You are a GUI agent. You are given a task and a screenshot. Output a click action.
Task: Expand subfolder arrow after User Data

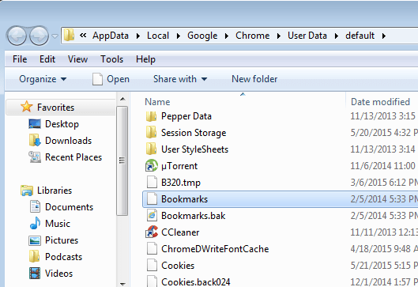click(x=336, y=36)
